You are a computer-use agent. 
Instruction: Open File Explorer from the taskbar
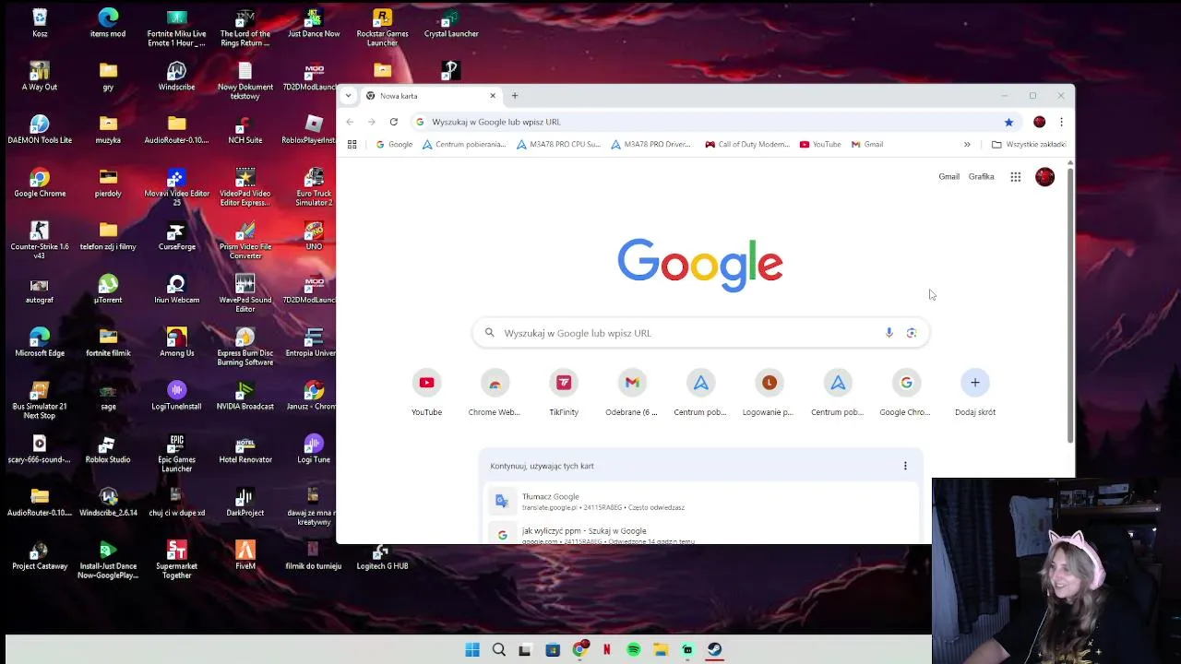point(661,650)
